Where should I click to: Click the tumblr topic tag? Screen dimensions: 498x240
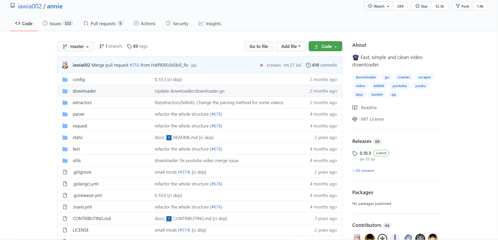(x=377, y=94)
